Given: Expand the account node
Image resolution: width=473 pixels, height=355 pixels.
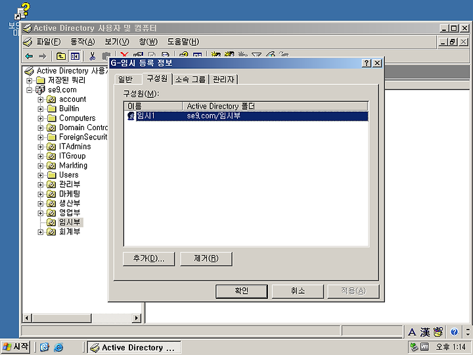Looking at the screenshot, I should pos(40,99).
